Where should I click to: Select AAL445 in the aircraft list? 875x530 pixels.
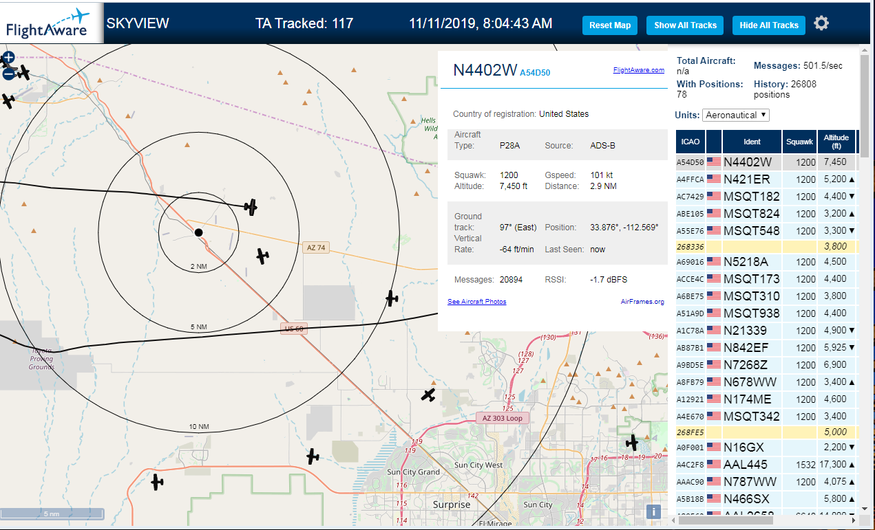click(766, 465)
